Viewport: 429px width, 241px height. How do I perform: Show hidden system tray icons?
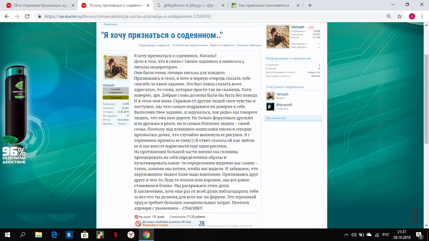[346, 234]
